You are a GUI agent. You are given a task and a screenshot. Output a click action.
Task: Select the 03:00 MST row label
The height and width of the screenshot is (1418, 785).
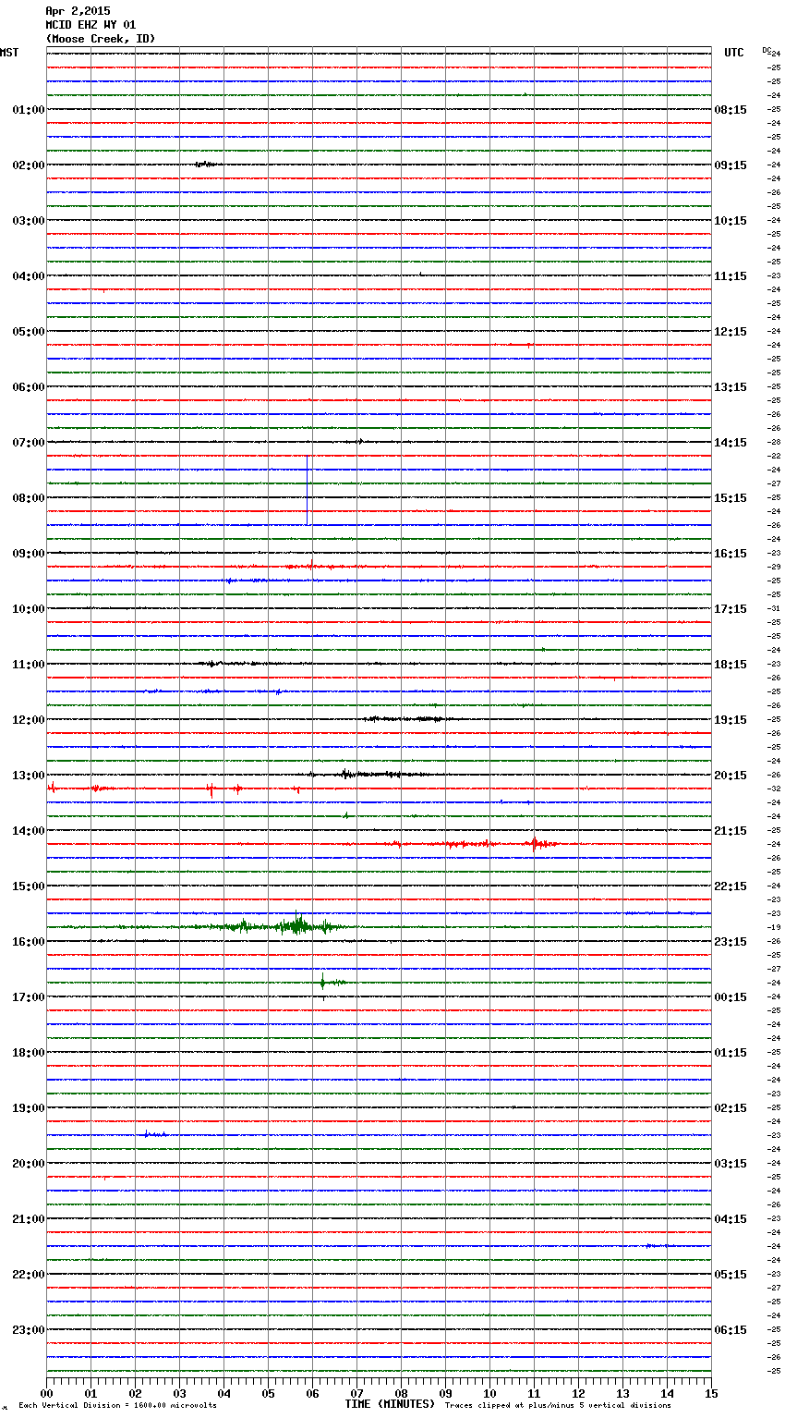[x=29, y=221]
